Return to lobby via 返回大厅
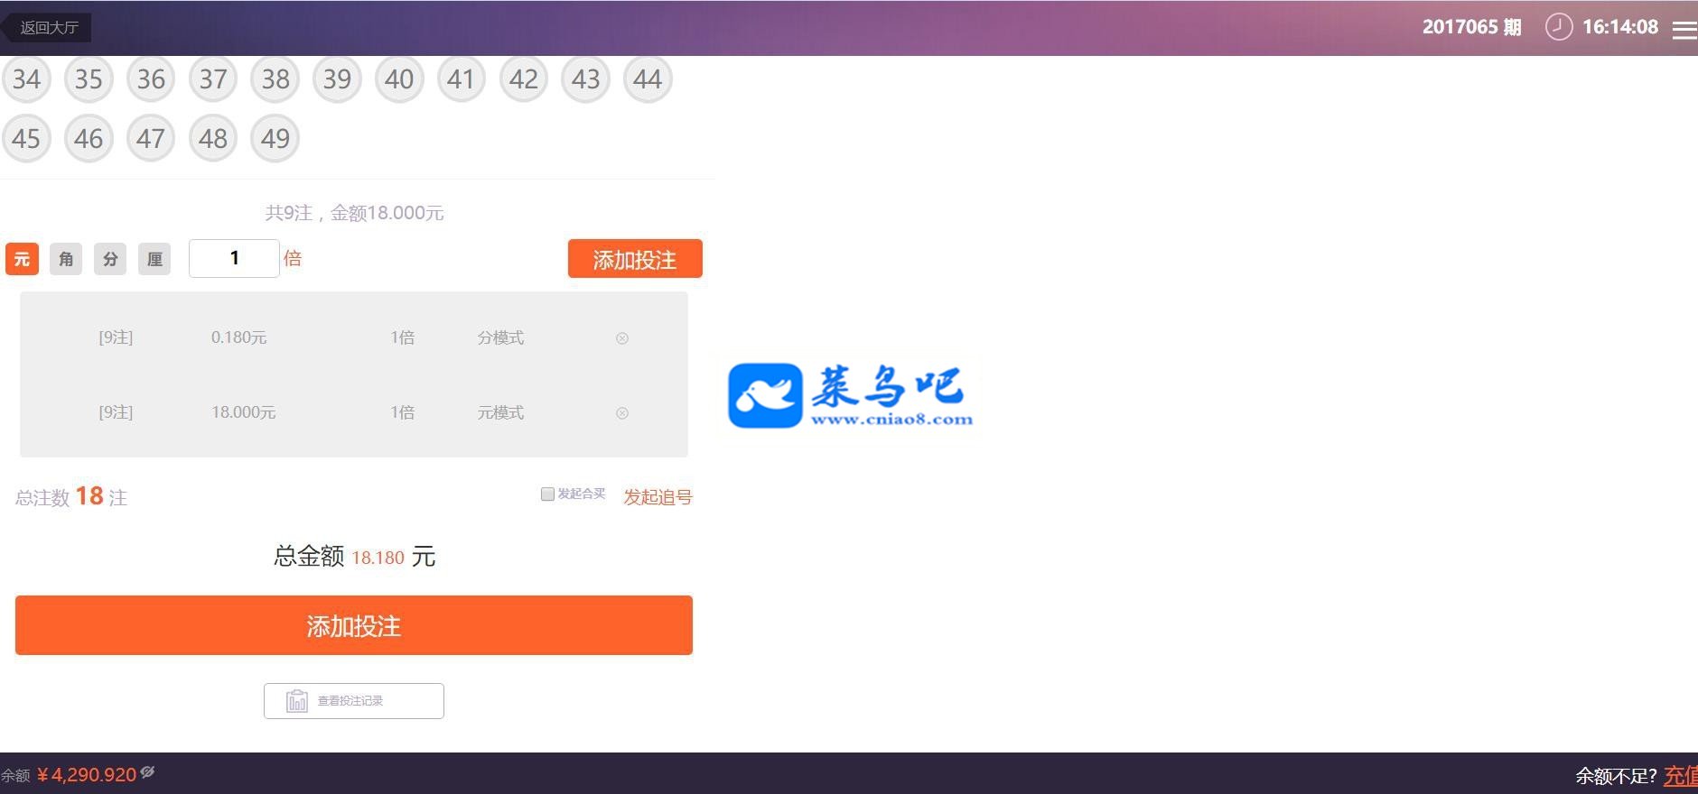Screen dimensions: 1698x794 tap(47, 28)
